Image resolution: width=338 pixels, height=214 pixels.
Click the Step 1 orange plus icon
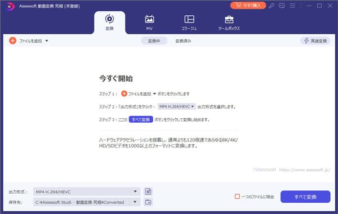124,93
